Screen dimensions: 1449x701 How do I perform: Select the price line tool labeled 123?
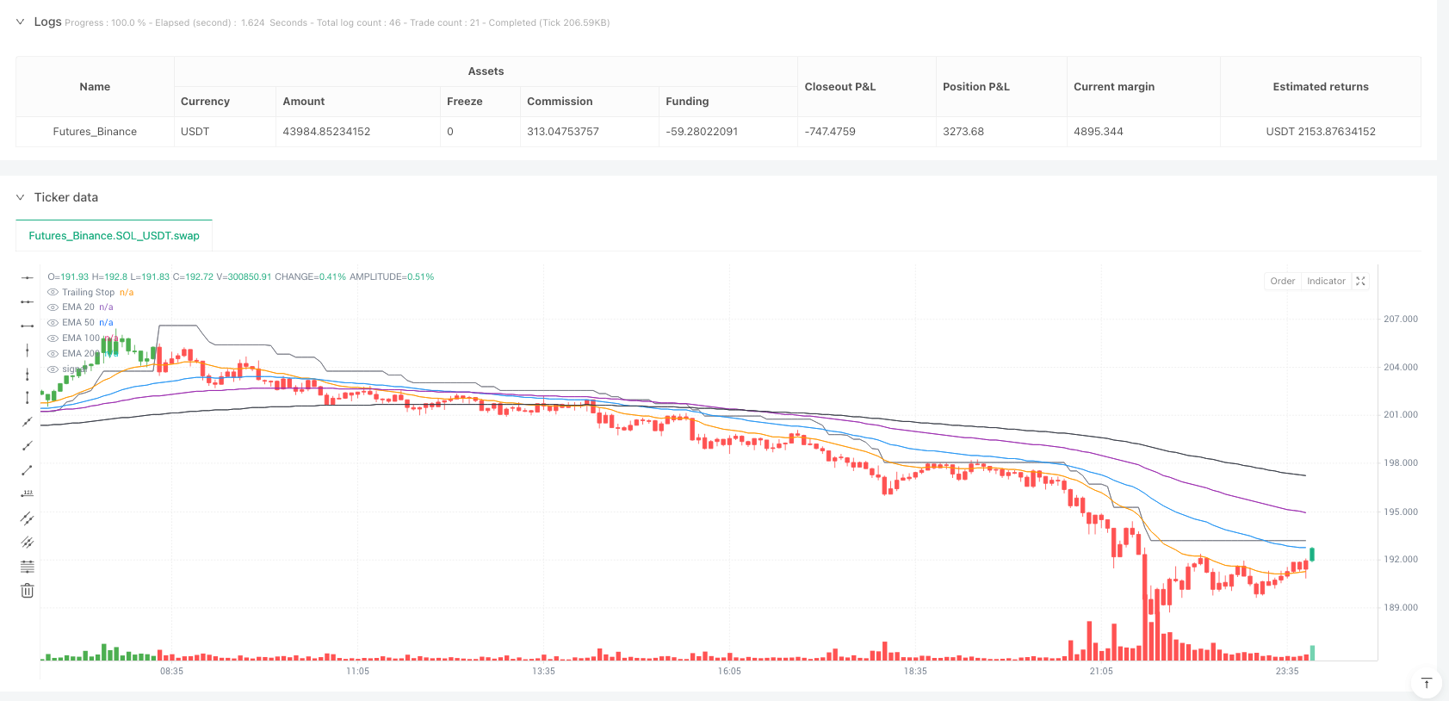[x=28, y=493]
